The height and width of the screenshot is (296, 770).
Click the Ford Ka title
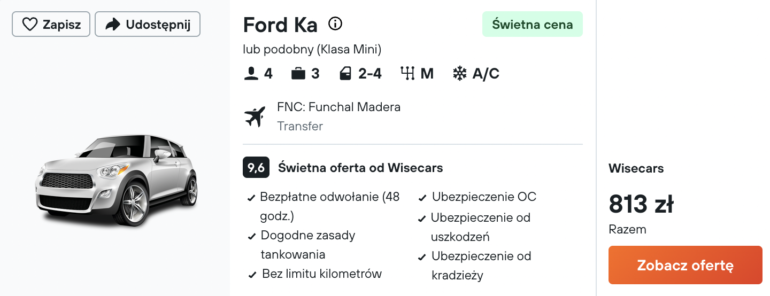tap(280, 25)
